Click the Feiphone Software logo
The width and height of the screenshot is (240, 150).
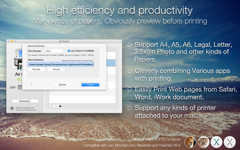pyautogui.click(x=12, y=108)
